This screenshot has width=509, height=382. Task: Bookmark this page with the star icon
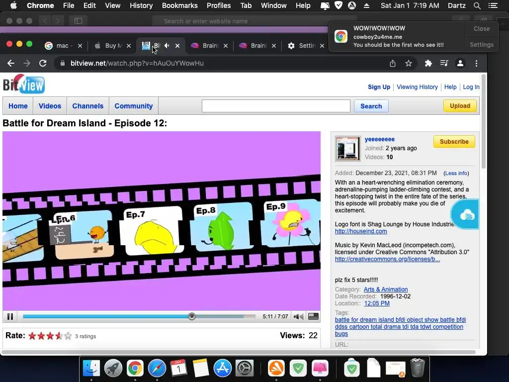[409, 63]
